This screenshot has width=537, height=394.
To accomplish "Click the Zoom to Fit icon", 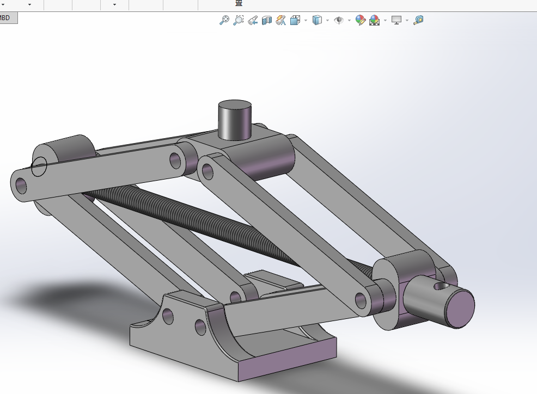I will (224, 21).
